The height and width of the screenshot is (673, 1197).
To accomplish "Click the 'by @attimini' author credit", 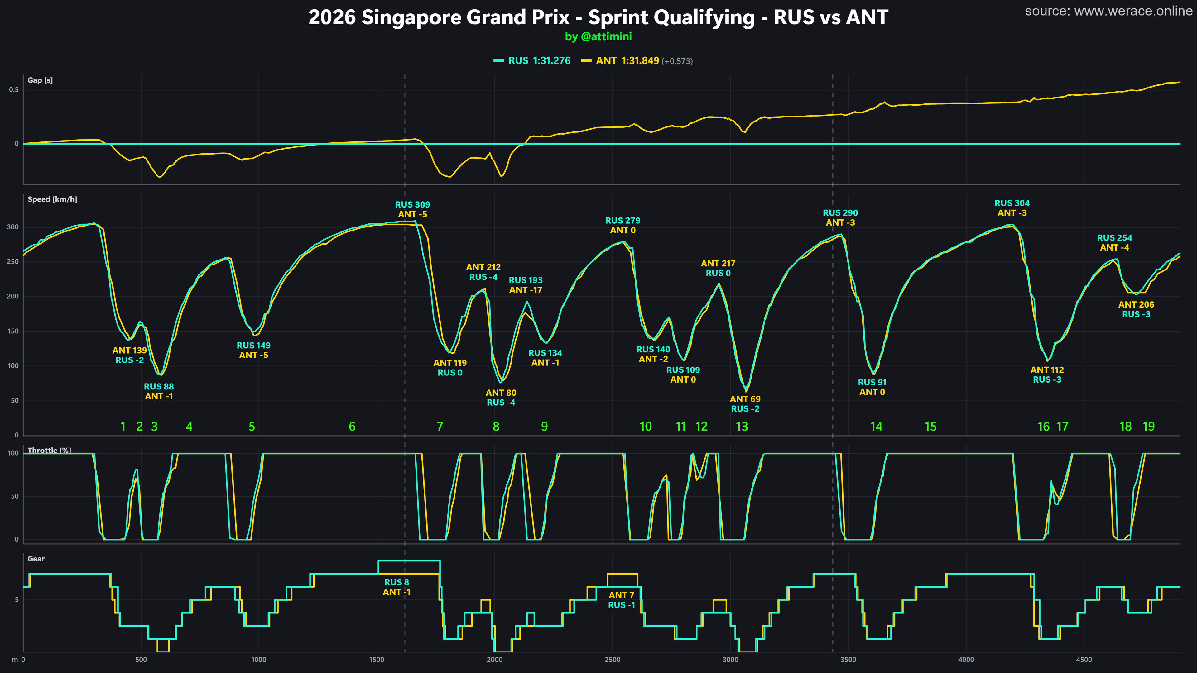I will 598,36.
